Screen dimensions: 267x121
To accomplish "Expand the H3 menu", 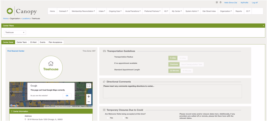I will 166,11.
